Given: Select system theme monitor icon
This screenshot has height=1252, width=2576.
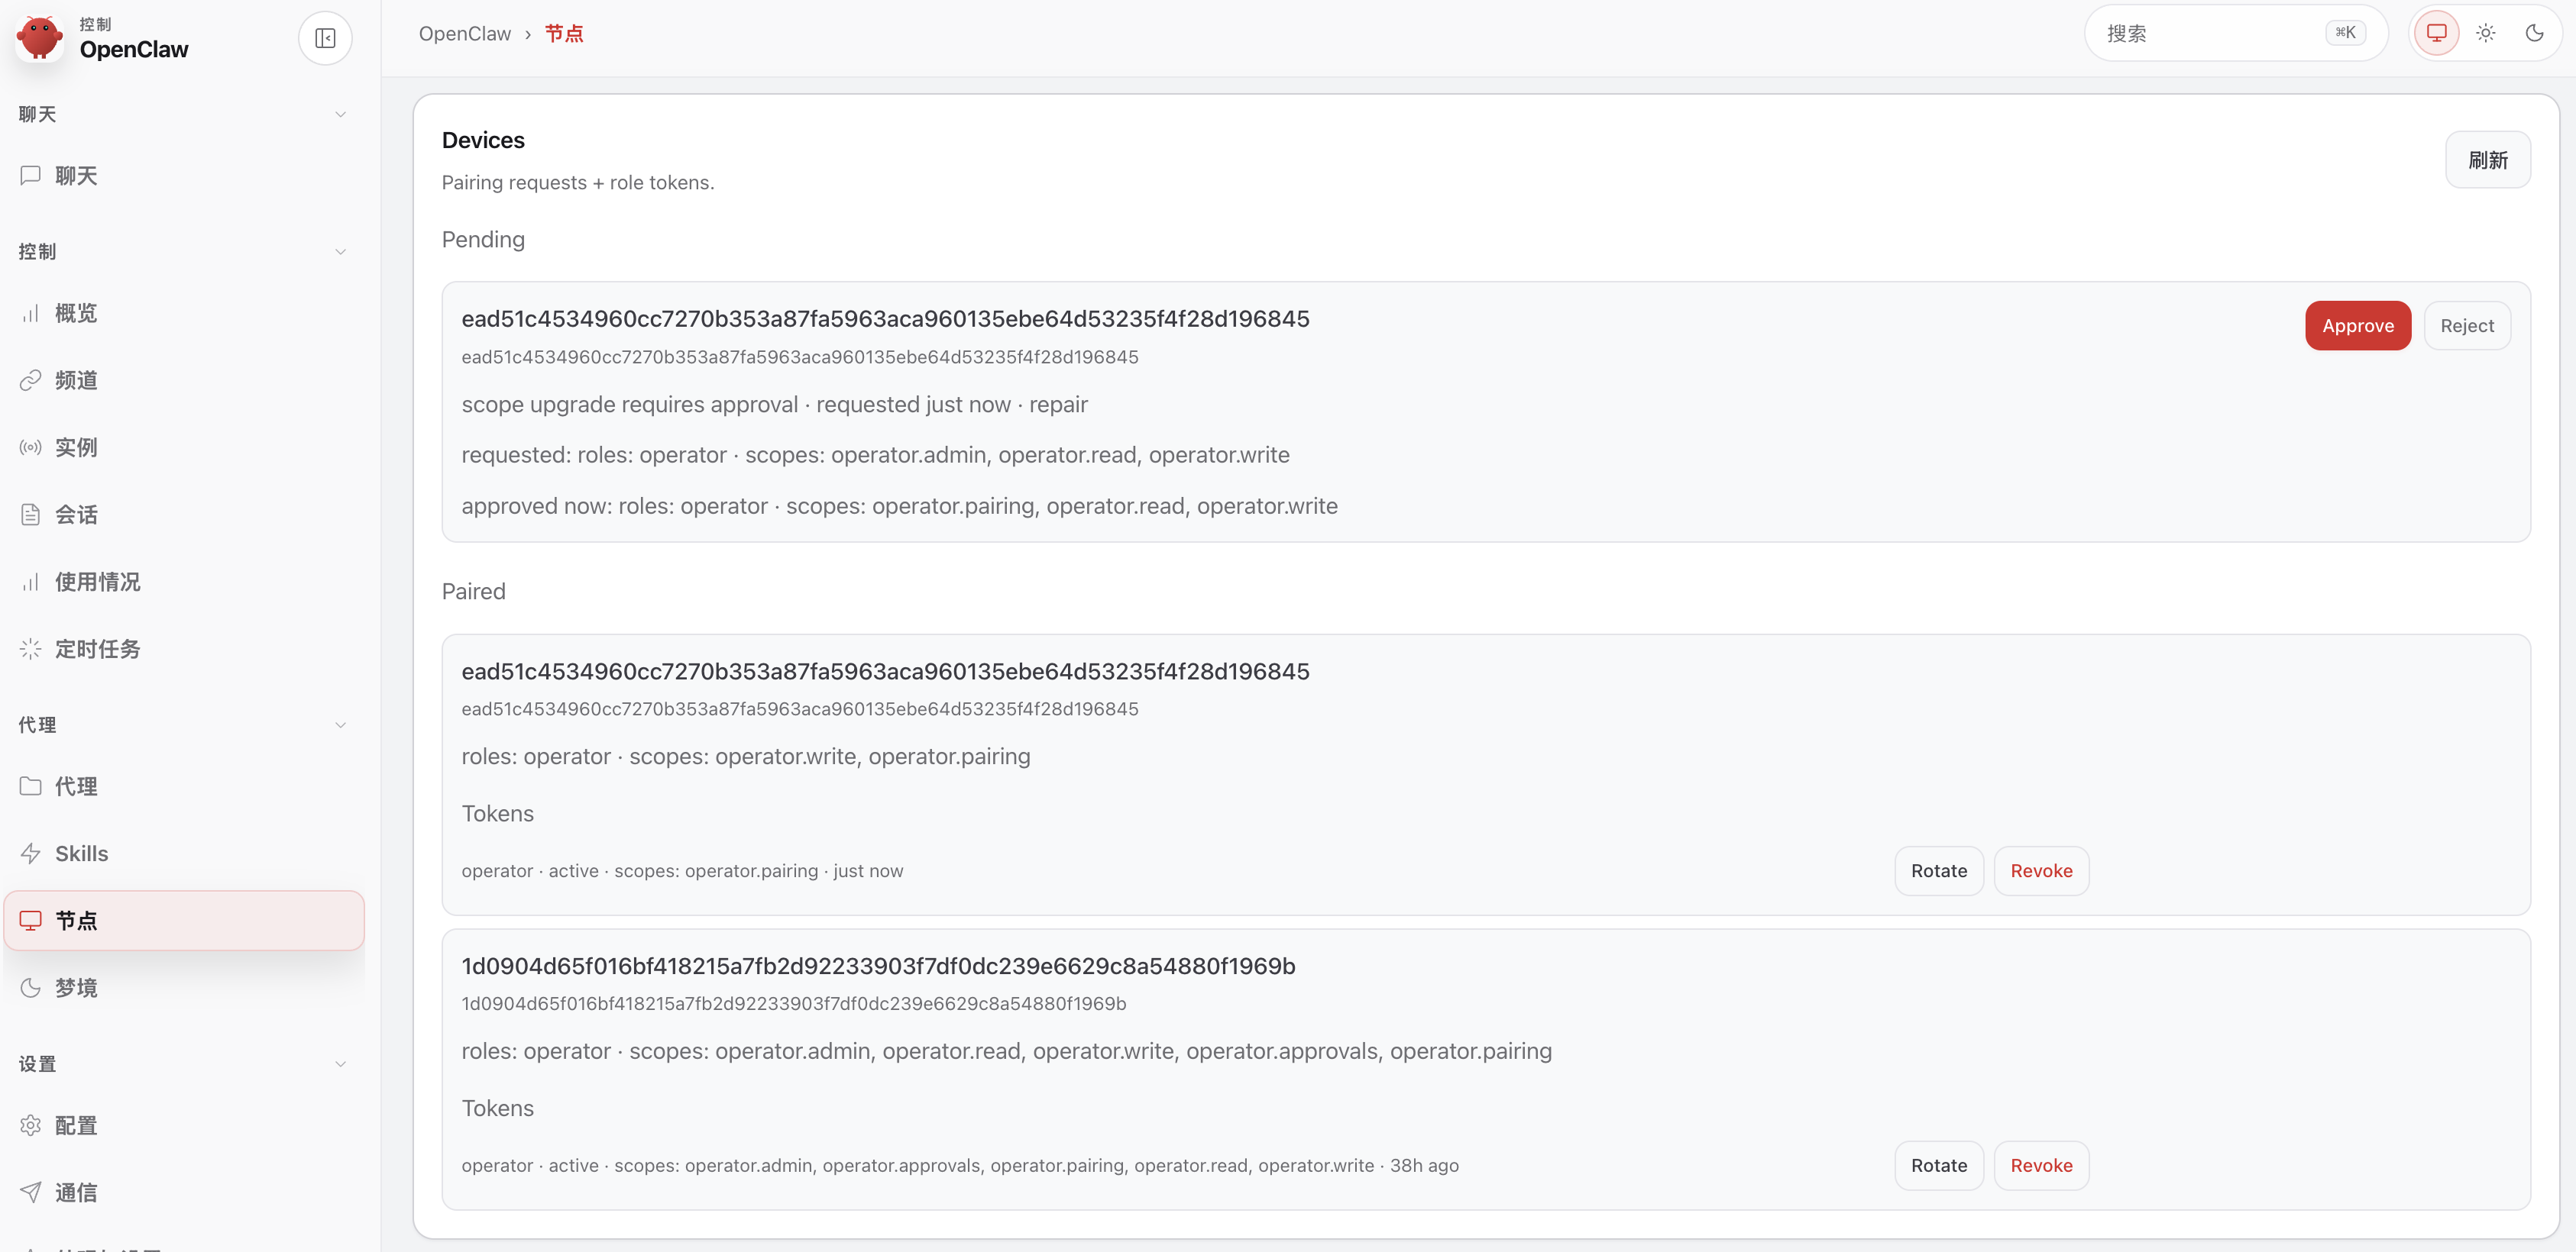Looking at the screenshot, I should point(2437,33).
